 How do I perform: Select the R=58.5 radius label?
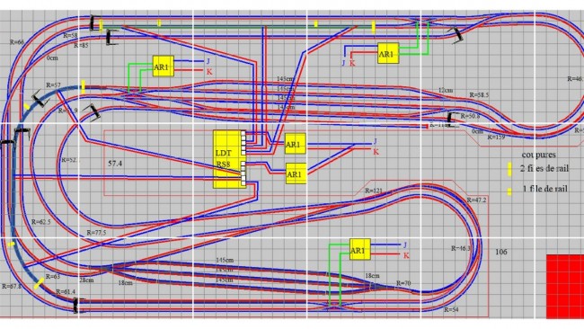point(479,95)
